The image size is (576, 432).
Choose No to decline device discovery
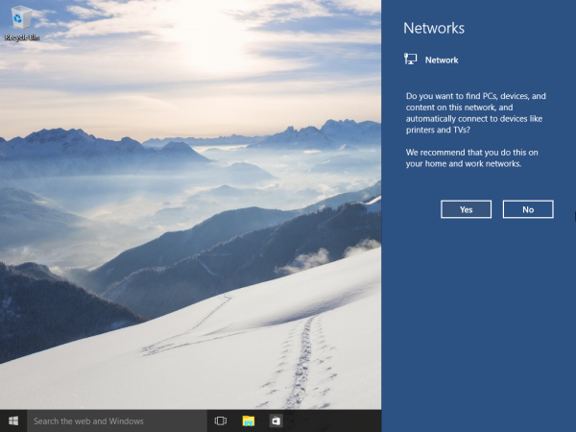528,209
